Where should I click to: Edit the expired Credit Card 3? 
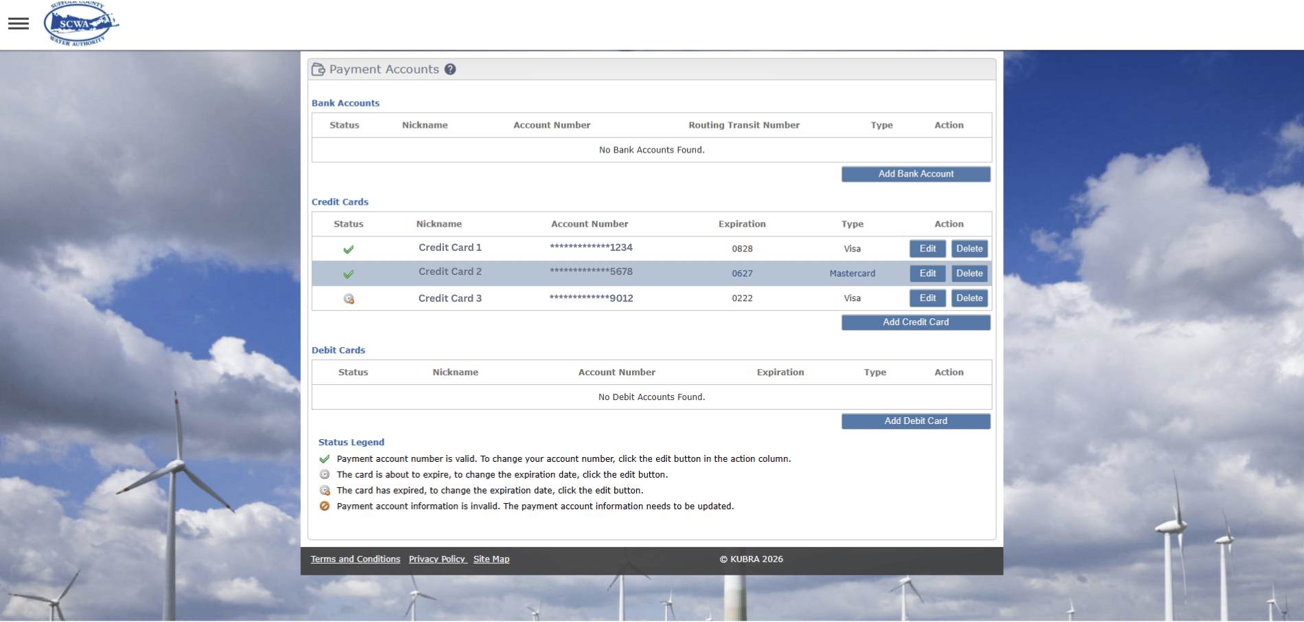(x=927, y=298)
